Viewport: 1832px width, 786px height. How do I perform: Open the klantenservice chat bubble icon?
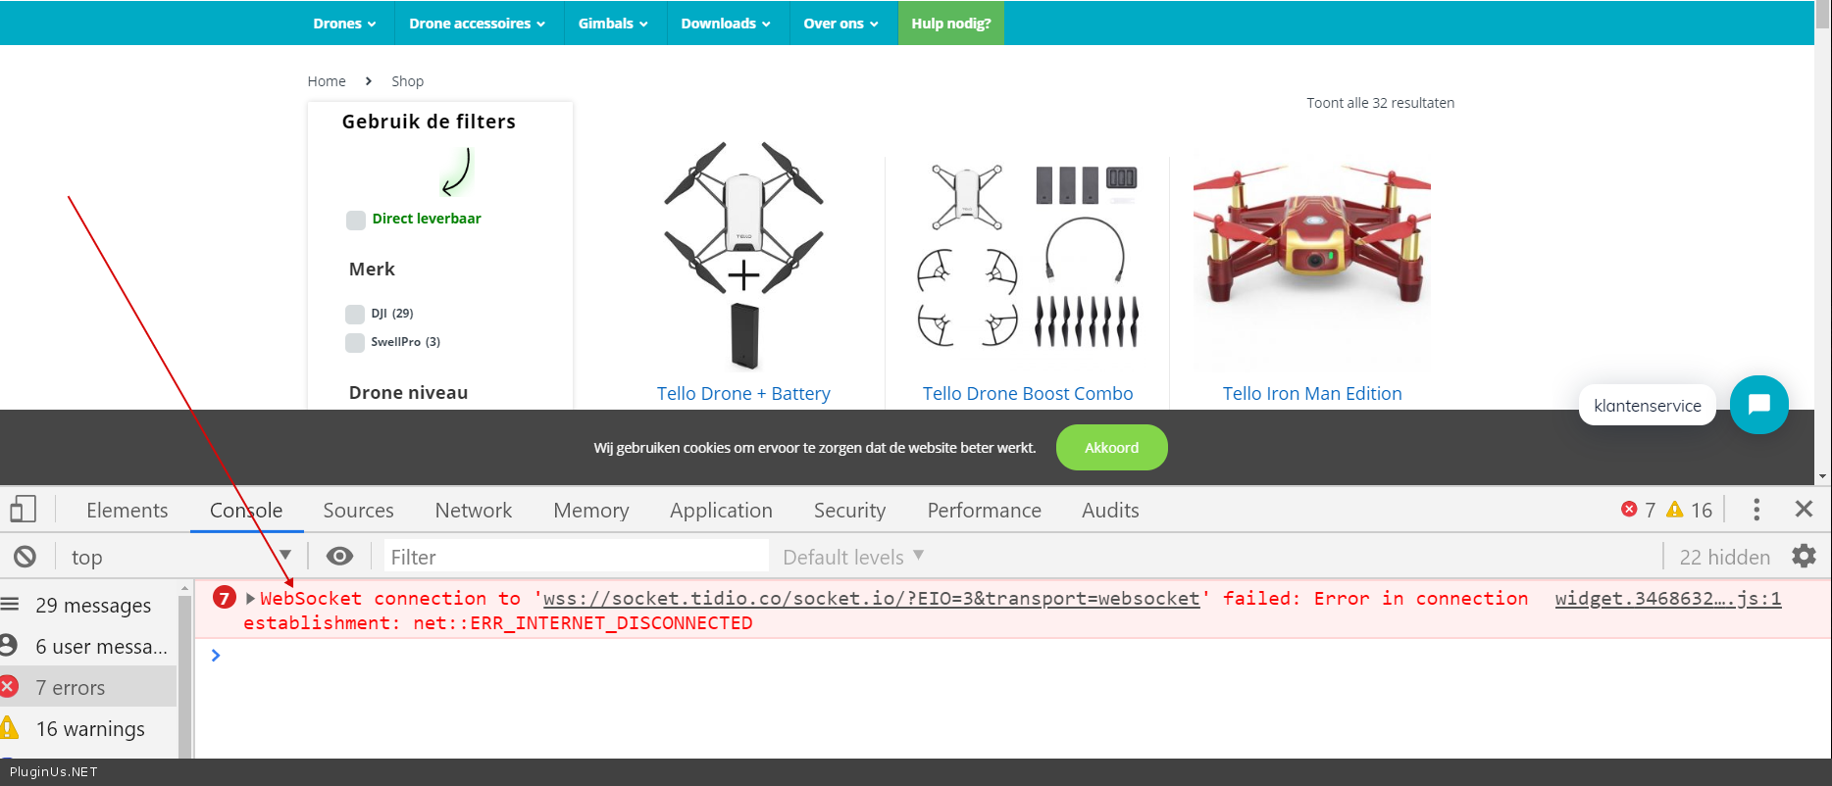coord(1758,405)
